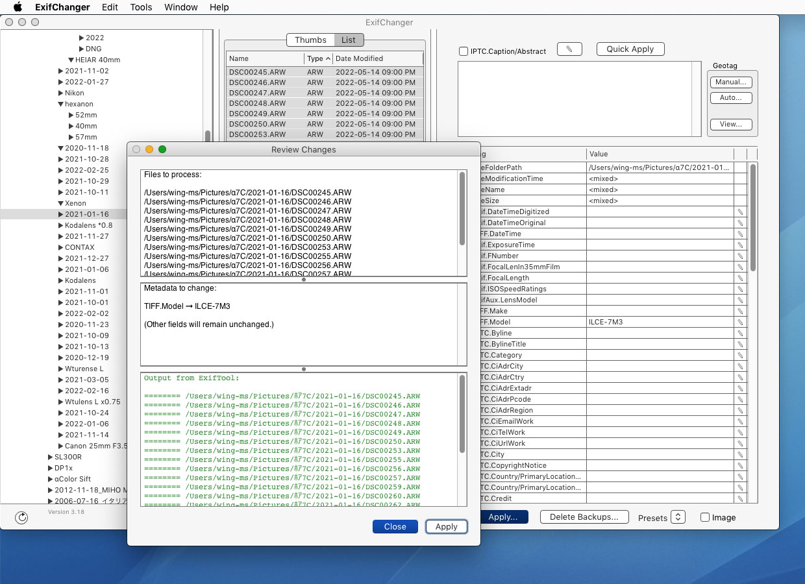Click the Delete Backups... button

[584, 517]
